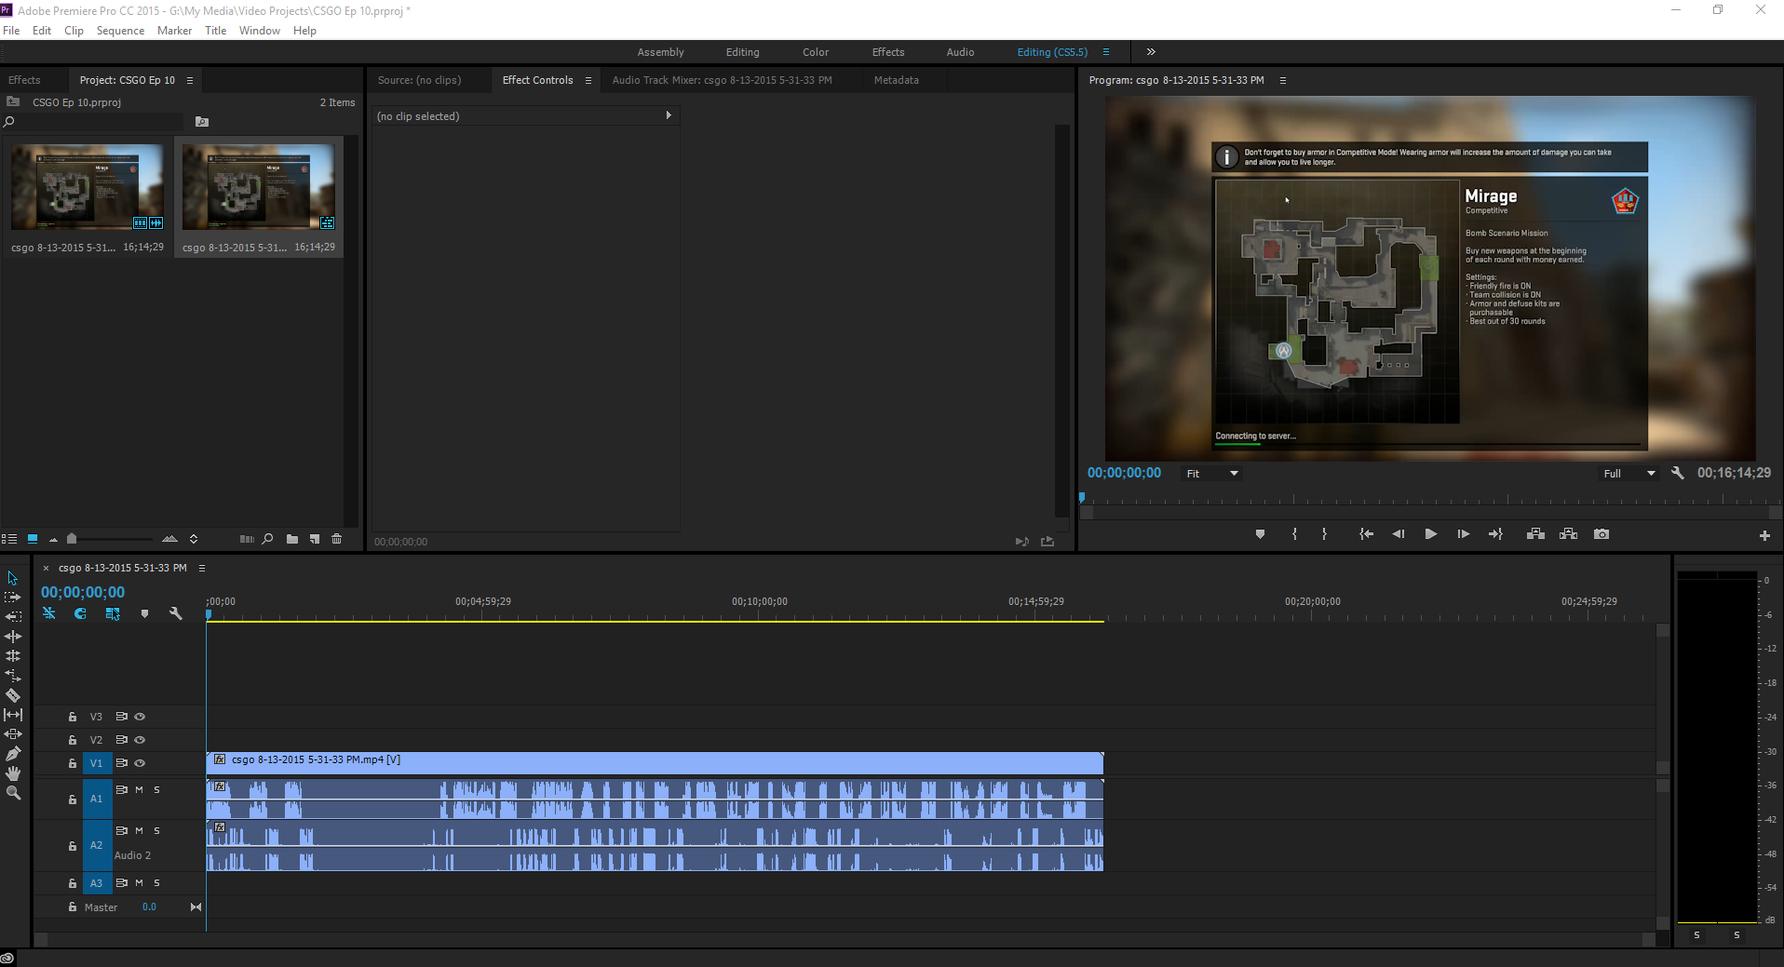Click the Lift button in Program monitor

1535,534
